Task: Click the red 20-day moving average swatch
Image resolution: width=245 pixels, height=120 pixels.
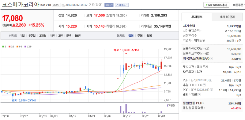Action: point(9,47)
